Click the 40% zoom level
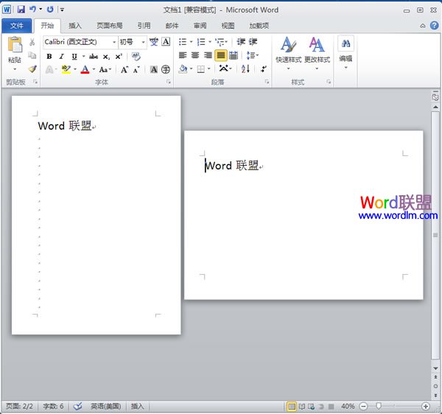 (x=348, y=406)
